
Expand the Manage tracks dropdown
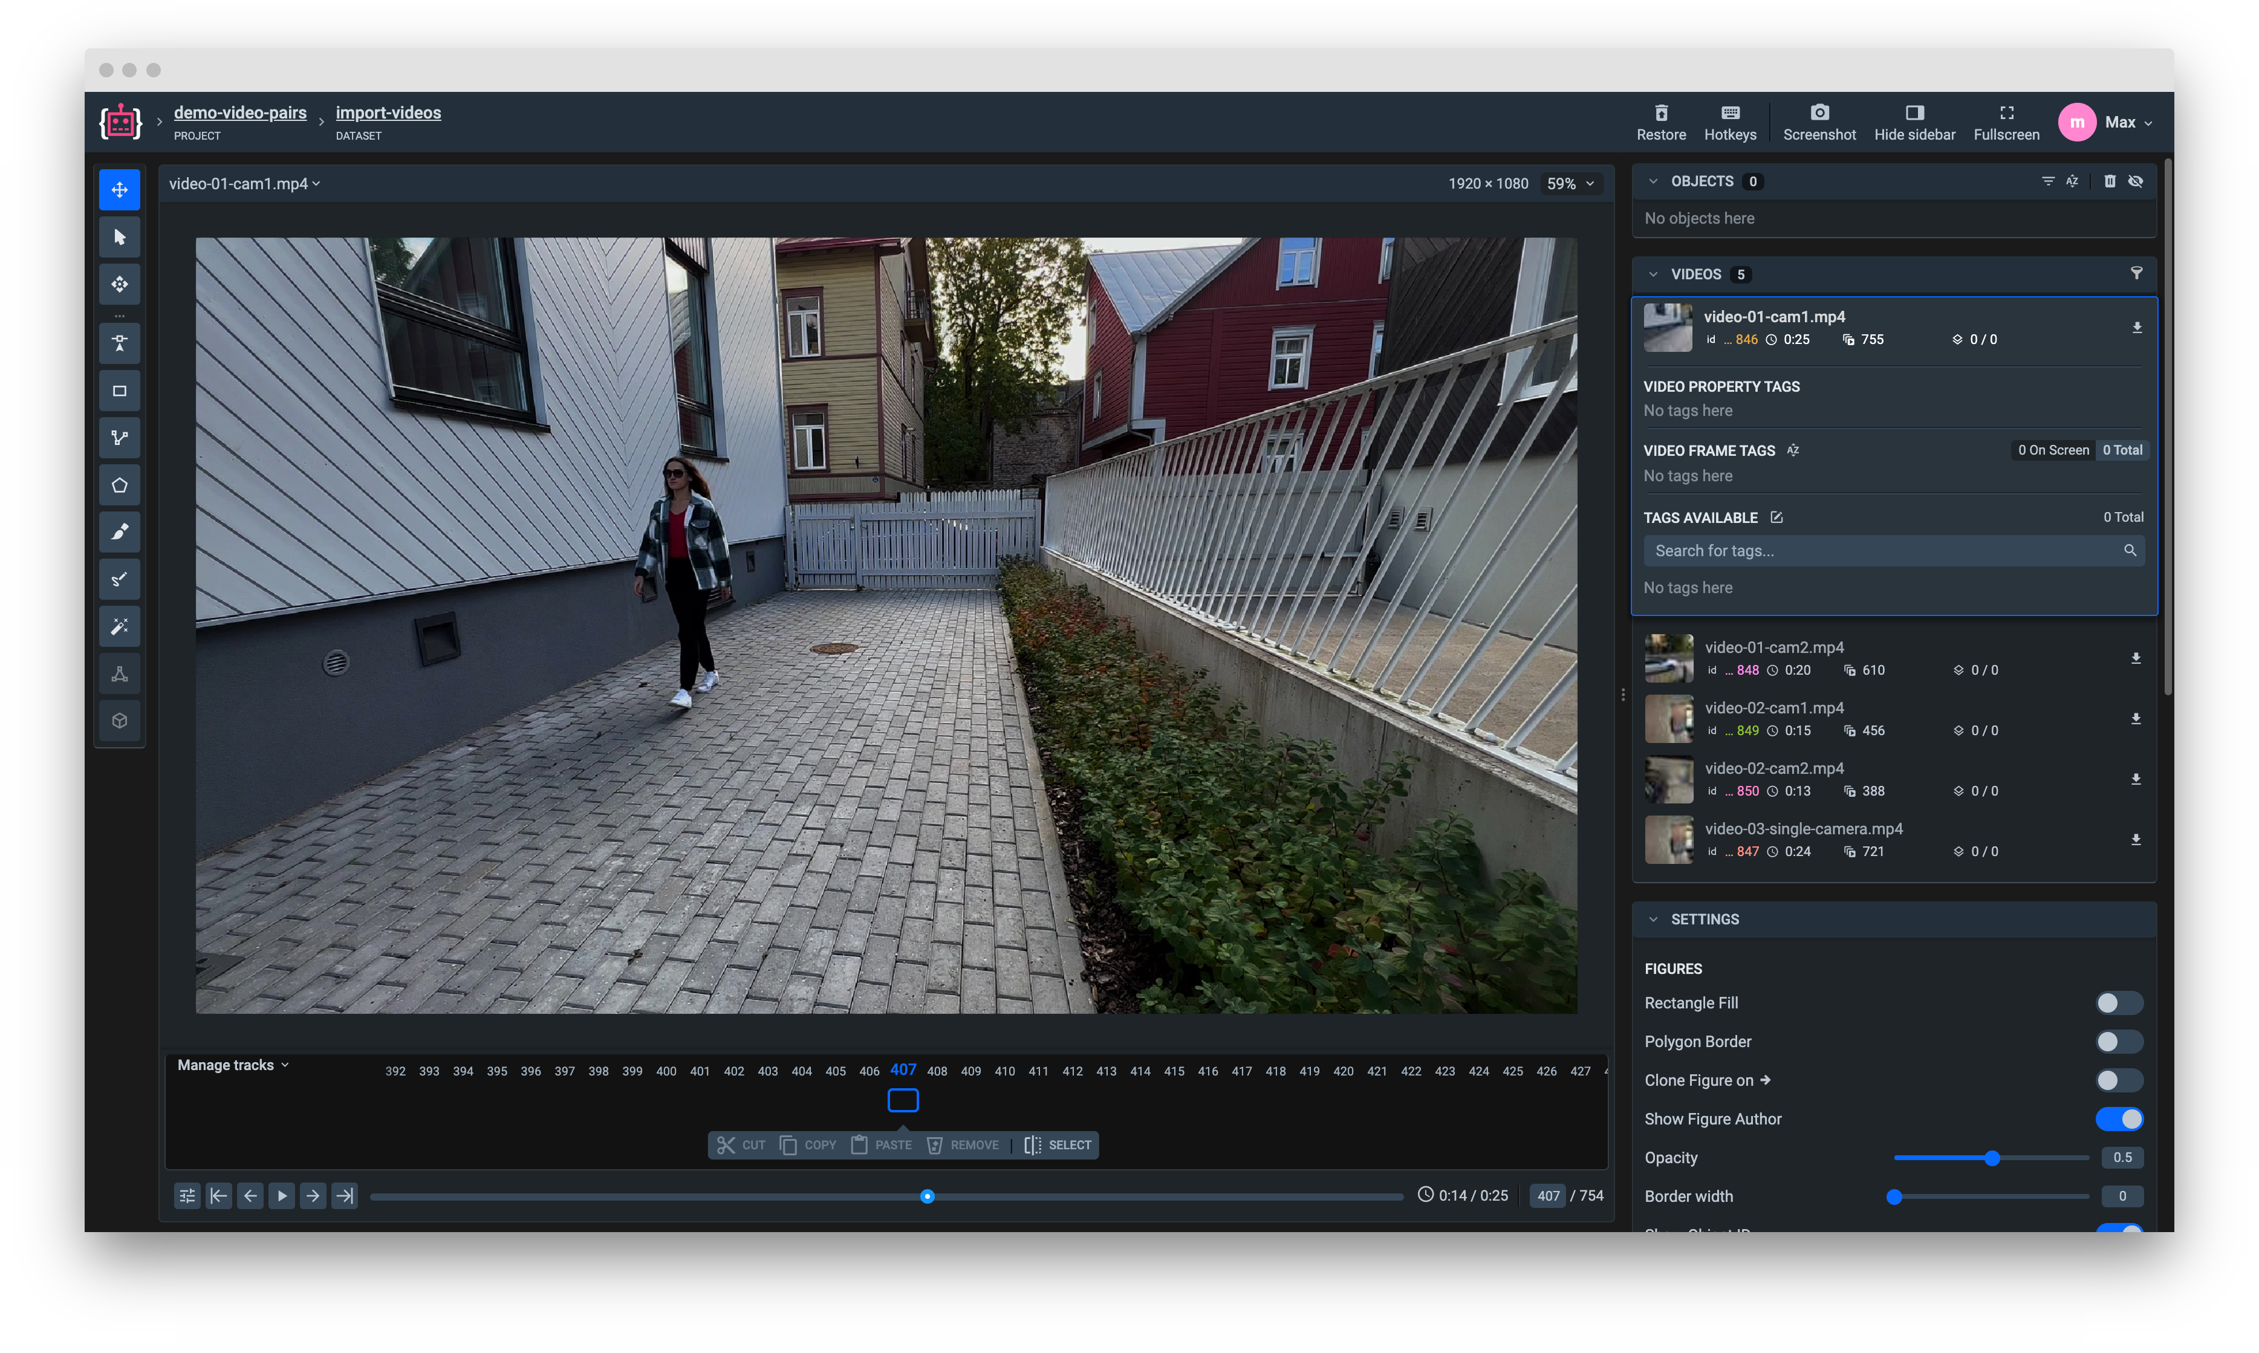tap(232, 1065)
